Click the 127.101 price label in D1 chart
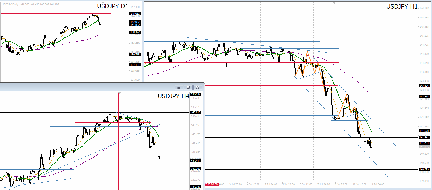432x190 pixels. pyautogui.click(x=135, y=65)
